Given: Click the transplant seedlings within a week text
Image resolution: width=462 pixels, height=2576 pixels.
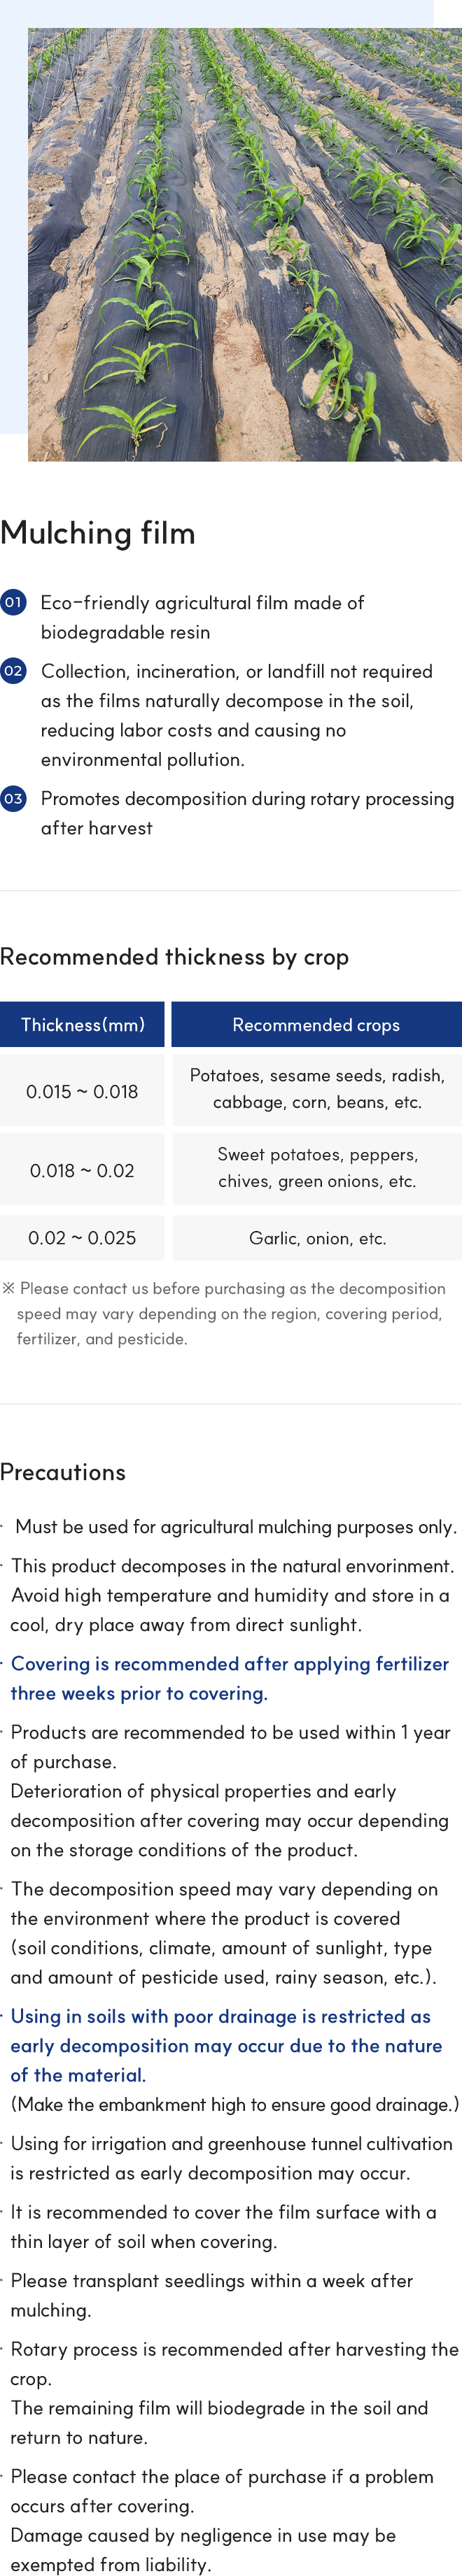Looking at the screenshot, I should [x=211, y=2295].
